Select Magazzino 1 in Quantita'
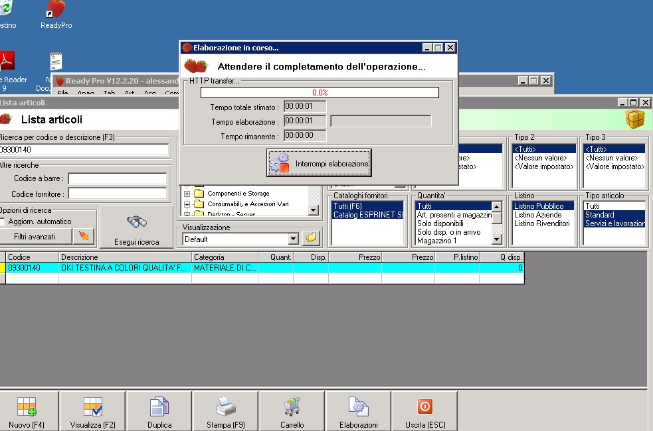The height and width of the screenshot is (431, 653). 454,241
